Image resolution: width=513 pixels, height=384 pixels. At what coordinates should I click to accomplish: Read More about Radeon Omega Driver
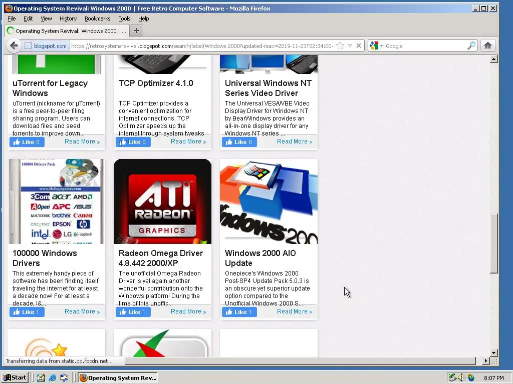(188, 311)
